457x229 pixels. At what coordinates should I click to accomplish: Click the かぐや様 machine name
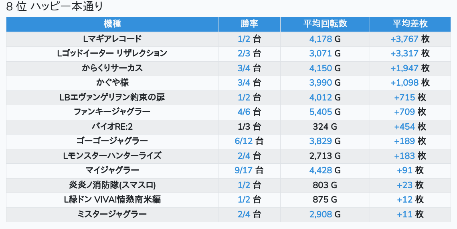pyautogui.click(x=112, y=82)
